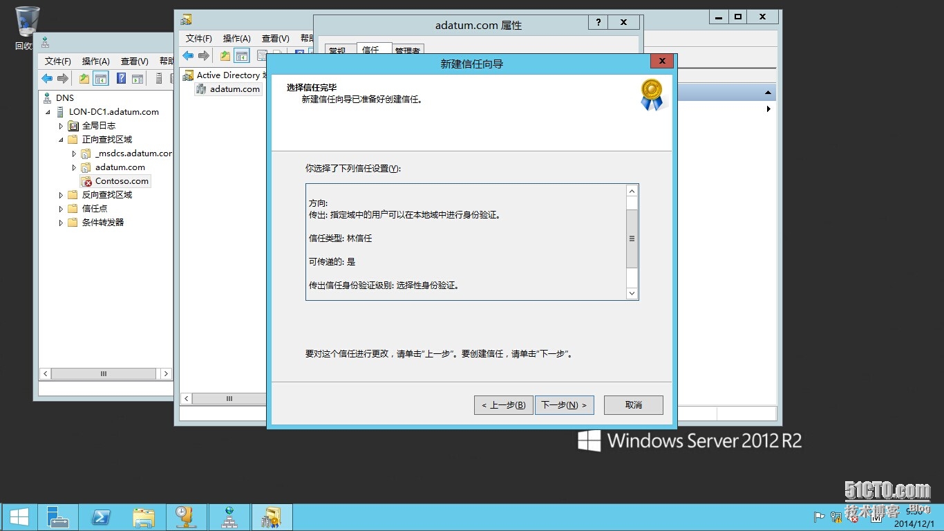The width and height of the screenshot is (944, 531).
Task: Click the 信任类型: 林信任 line
Action: (x=341, y=239)
